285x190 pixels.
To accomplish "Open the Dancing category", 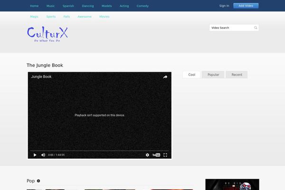I will pyautogui.click(x=88, y=6).
